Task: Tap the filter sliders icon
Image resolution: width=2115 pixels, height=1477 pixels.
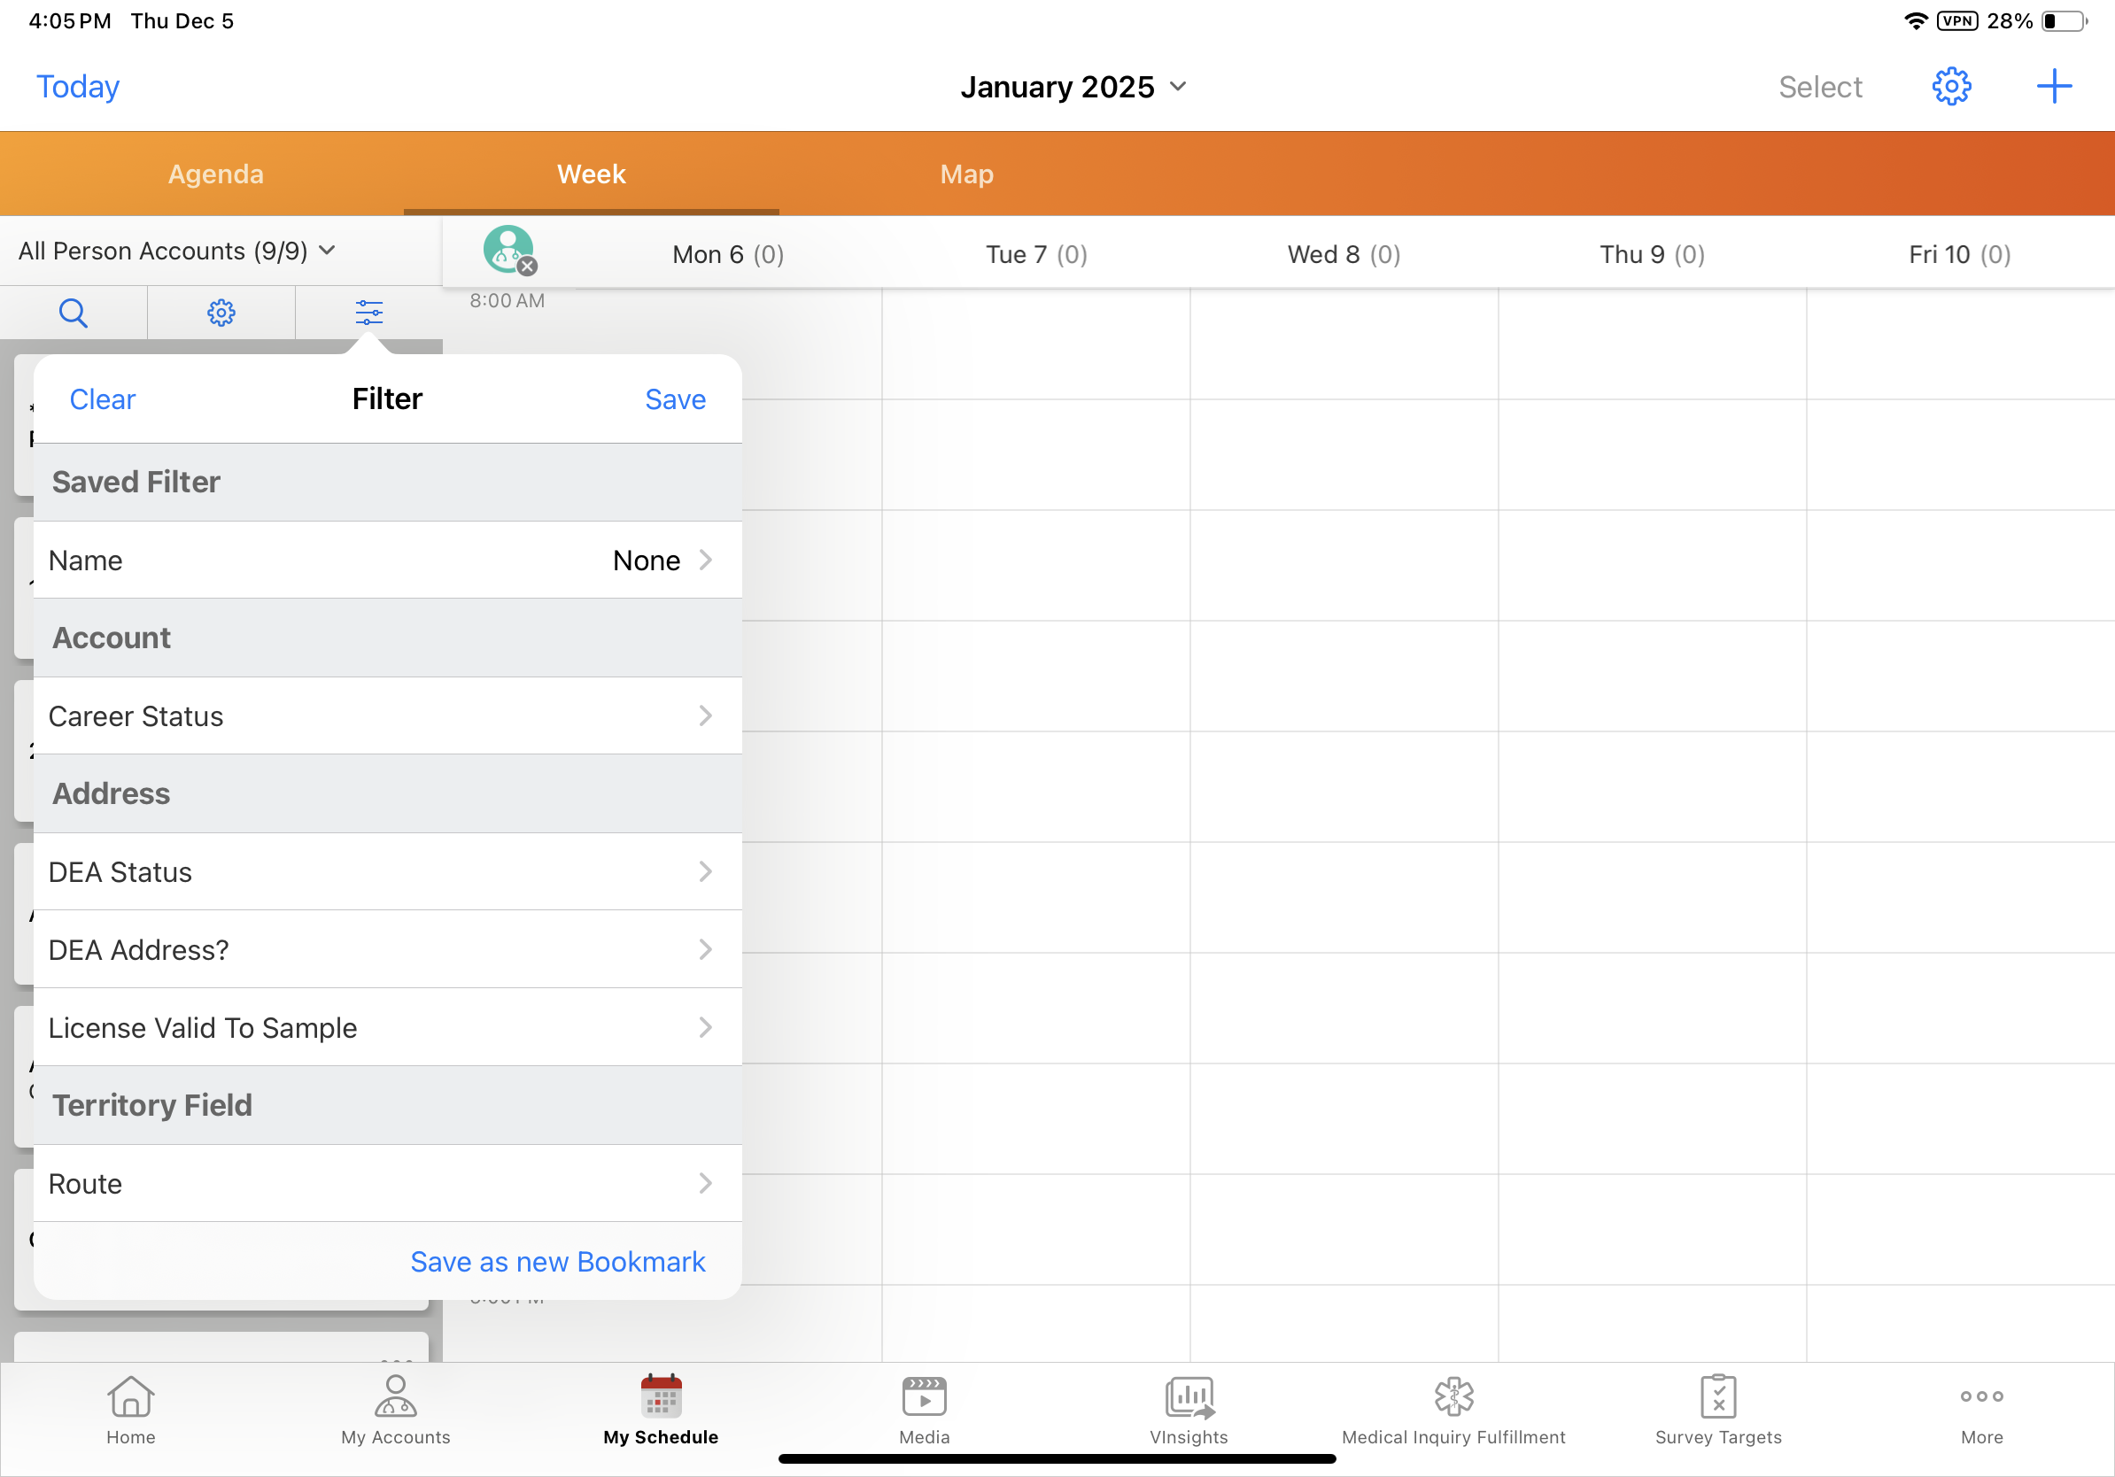Action: (368, 313)
